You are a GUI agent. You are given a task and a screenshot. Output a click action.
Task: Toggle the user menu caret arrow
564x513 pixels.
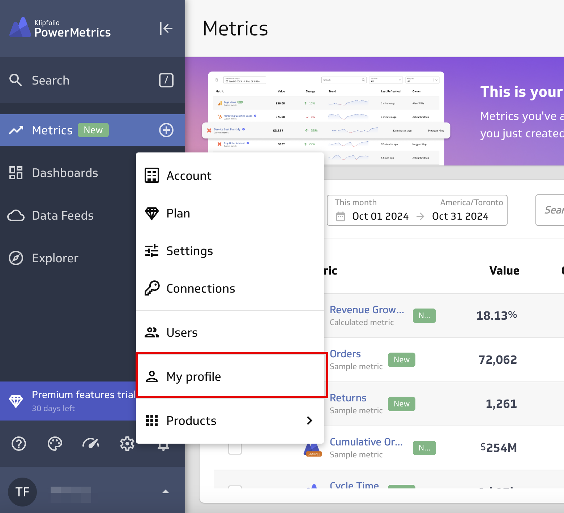coord(166,492)
